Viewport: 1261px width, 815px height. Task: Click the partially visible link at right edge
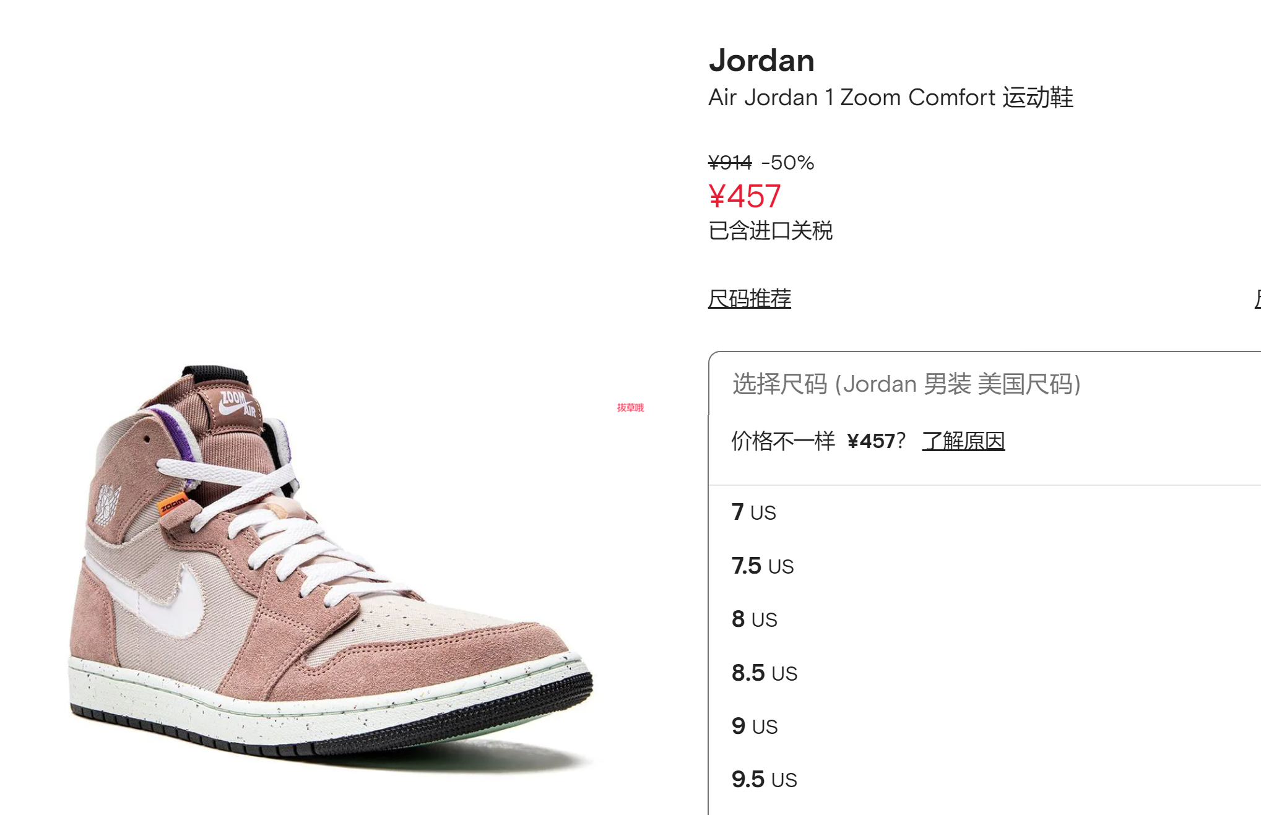(1257, 298)
